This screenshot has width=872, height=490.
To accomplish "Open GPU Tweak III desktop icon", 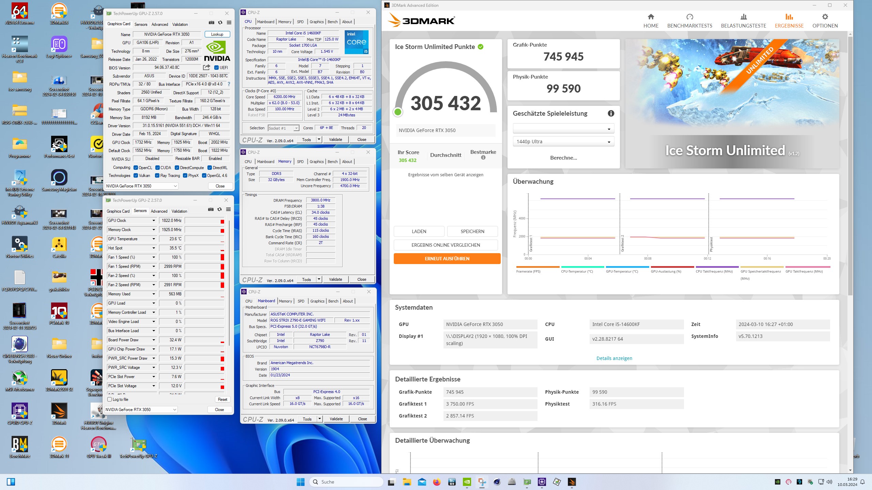I will [99, 447].
